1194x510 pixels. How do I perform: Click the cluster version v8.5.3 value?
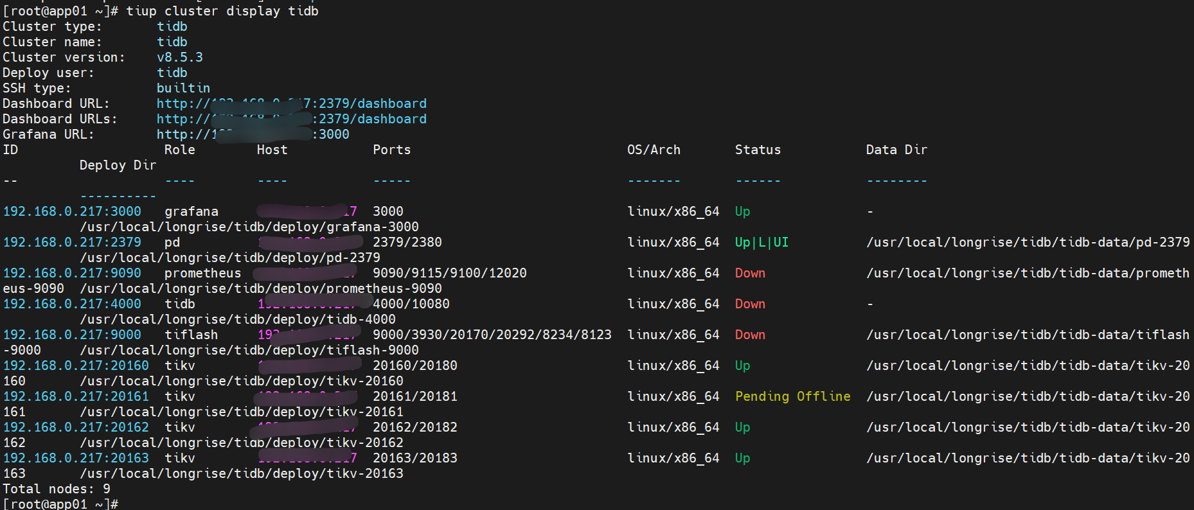180,57
